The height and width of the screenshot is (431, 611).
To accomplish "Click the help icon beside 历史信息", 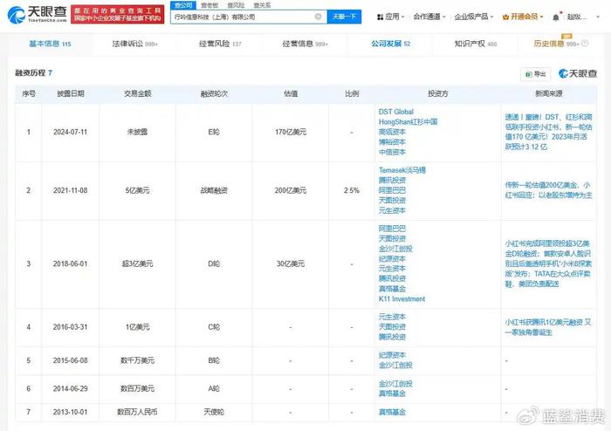I will 585,44.
